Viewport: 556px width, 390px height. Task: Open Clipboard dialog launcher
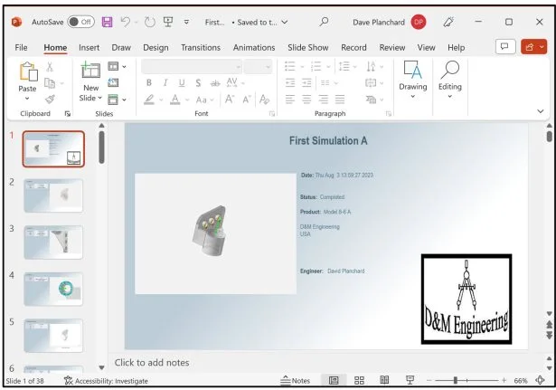tap(68, 113)
